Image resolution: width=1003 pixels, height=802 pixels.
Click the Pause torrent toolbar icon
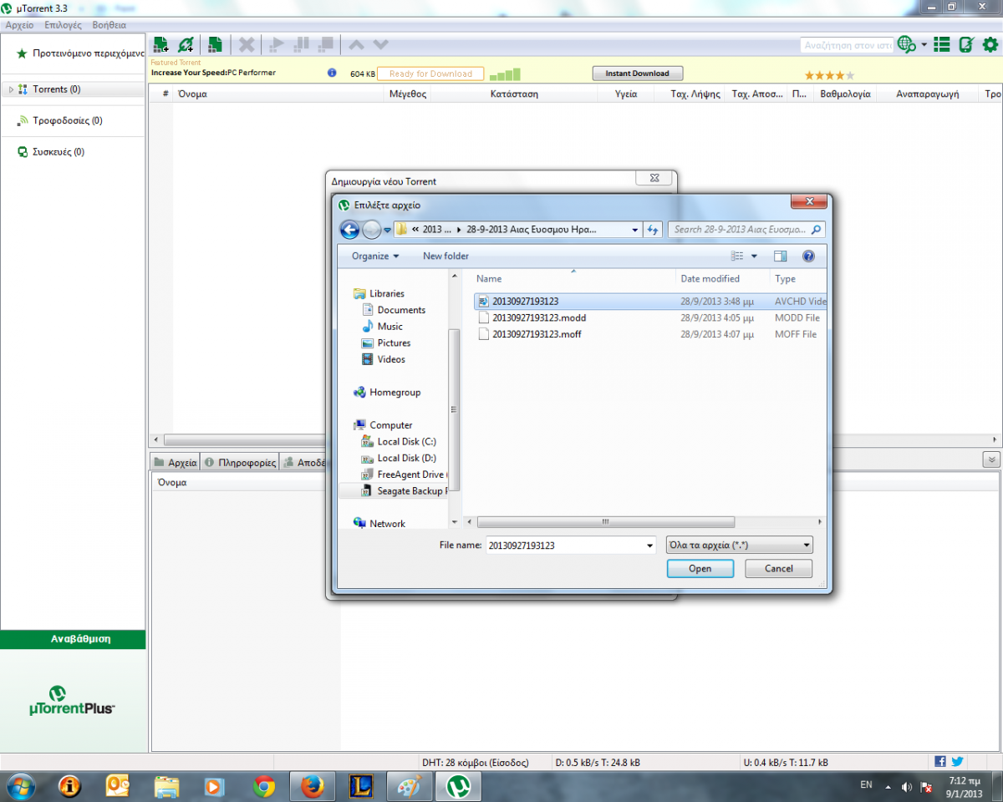click(302, 44)
